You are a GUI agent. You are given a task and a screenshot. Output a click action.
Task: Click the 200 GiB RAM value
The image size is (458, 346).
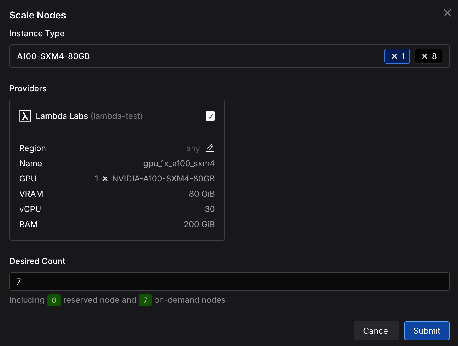(x=199, y=224)
